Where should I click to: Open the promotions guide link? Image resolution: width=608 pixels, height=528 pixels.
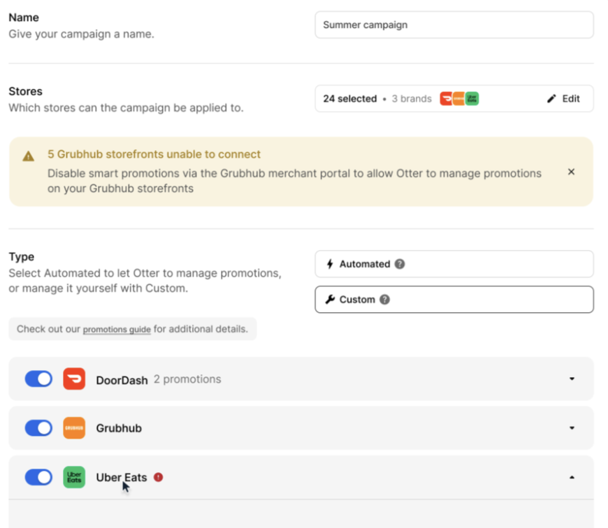coord(117,329)
